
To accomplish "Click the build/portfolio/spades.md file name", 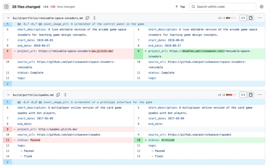I will point(33,95).
